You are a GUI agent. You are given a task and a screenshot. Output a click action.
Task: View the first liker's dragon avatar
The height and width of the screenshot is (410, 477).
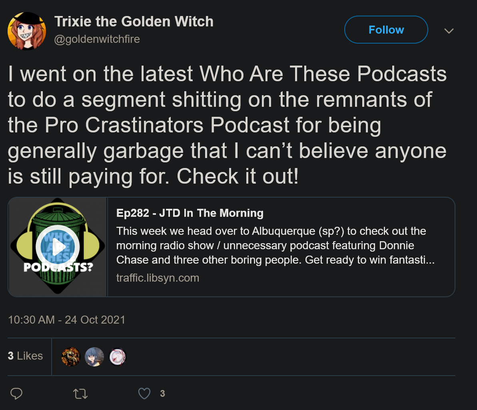point(71,357)
